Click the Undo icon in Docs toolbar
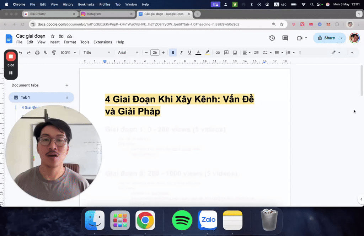 point(20,53)
